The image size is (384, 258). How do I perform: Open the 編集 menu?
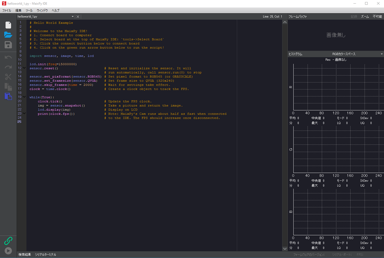[x=18, y=10]
